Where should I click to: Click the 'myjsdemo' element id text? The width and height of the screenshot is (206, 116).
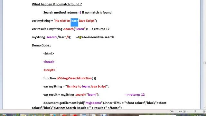[x=93, y=103]
